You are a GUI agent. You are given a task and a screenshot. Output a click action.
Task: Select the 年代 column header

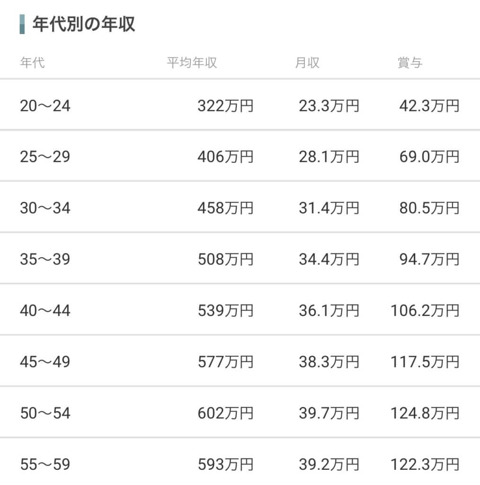(33, 63)
